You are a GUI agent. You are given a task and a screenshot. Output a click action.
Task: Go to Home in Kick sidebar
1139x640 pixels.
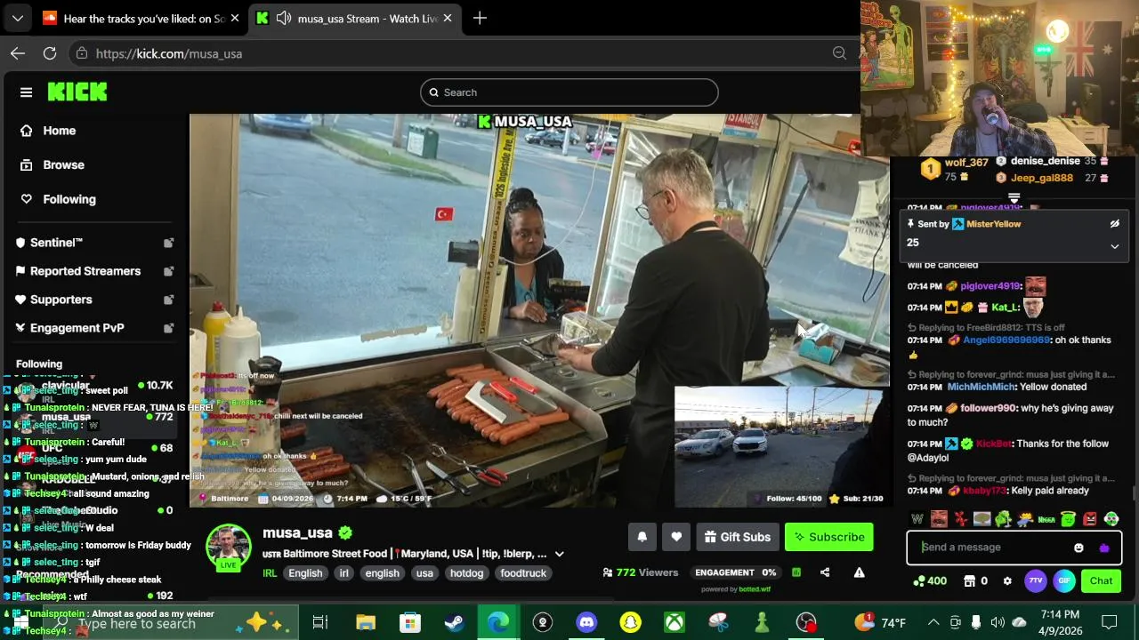tap(50, 131)
